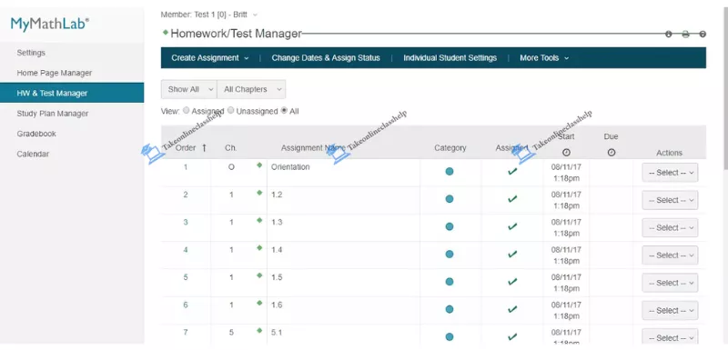The width and height of the screenshot is (728, 350).
Task: Click Change Dates & Assign Status
Action: [x=326, y=58]
